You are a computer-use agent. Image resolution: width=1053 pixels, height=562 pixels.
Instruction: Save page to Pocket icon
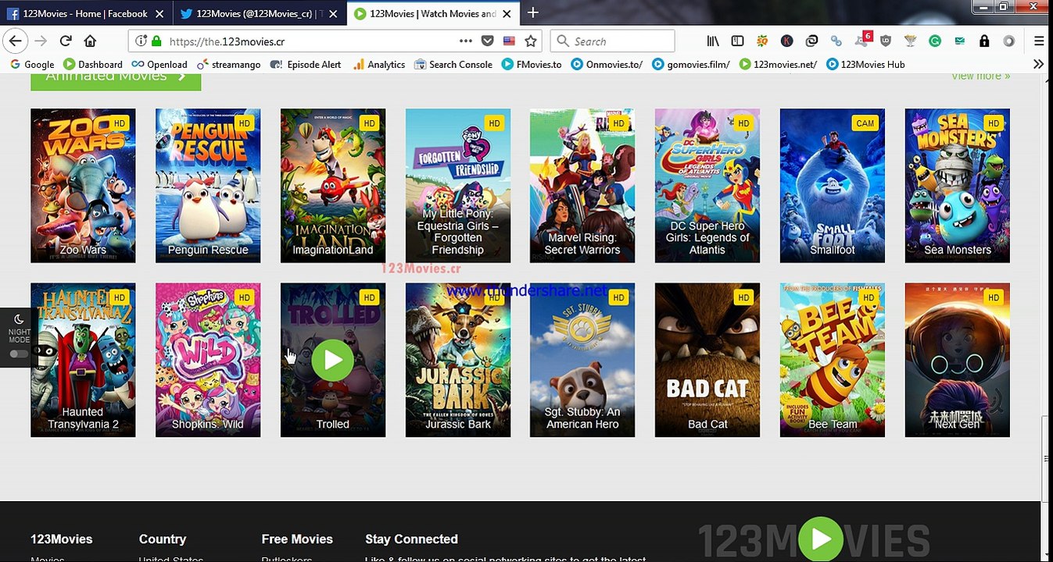487,41
